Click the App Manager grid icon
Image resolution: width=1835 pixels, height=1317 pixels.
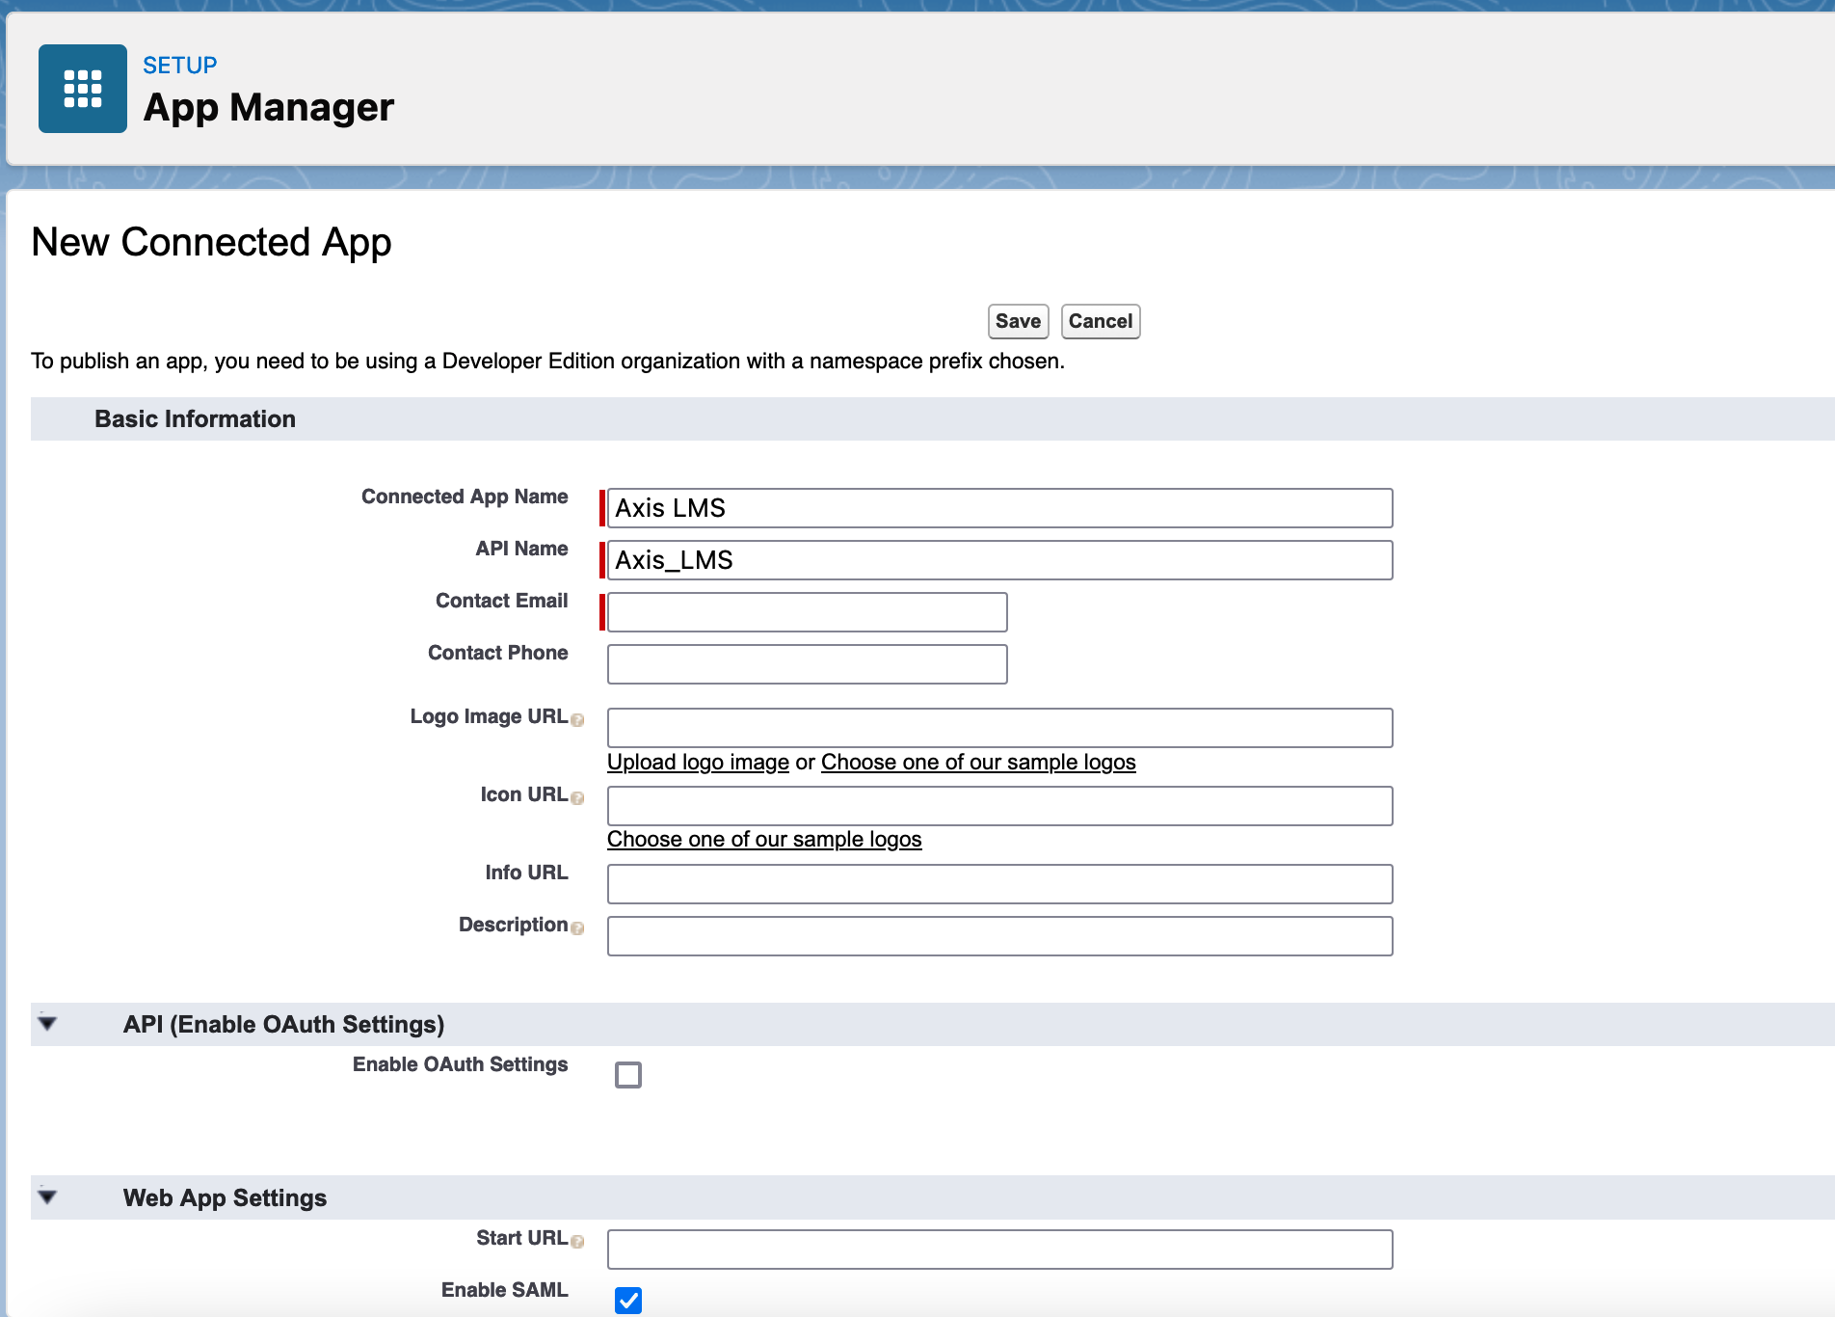point(83,89)
